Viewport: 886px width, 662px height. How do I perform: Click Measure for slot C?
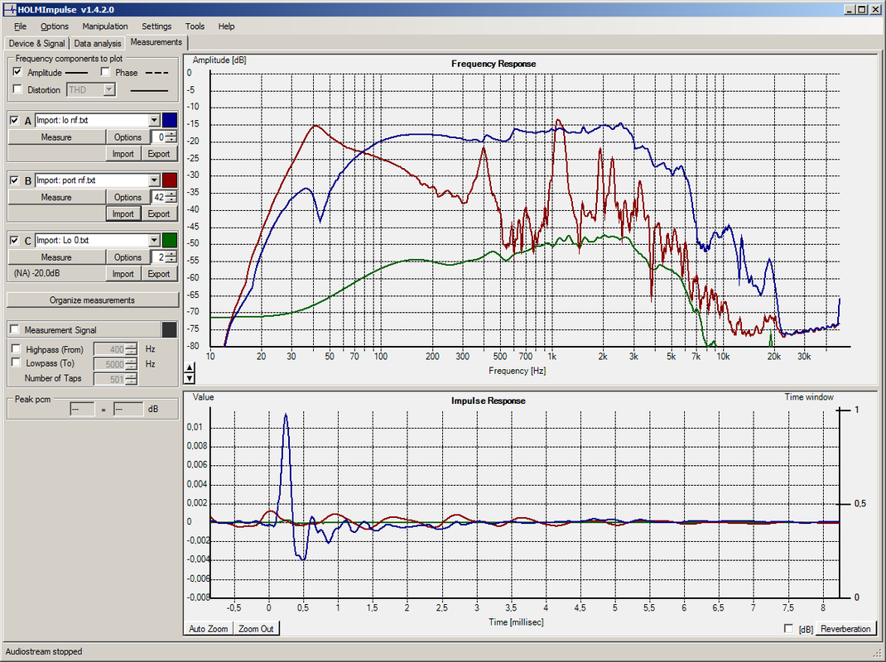pyautogui.click(x=56, y=257)
